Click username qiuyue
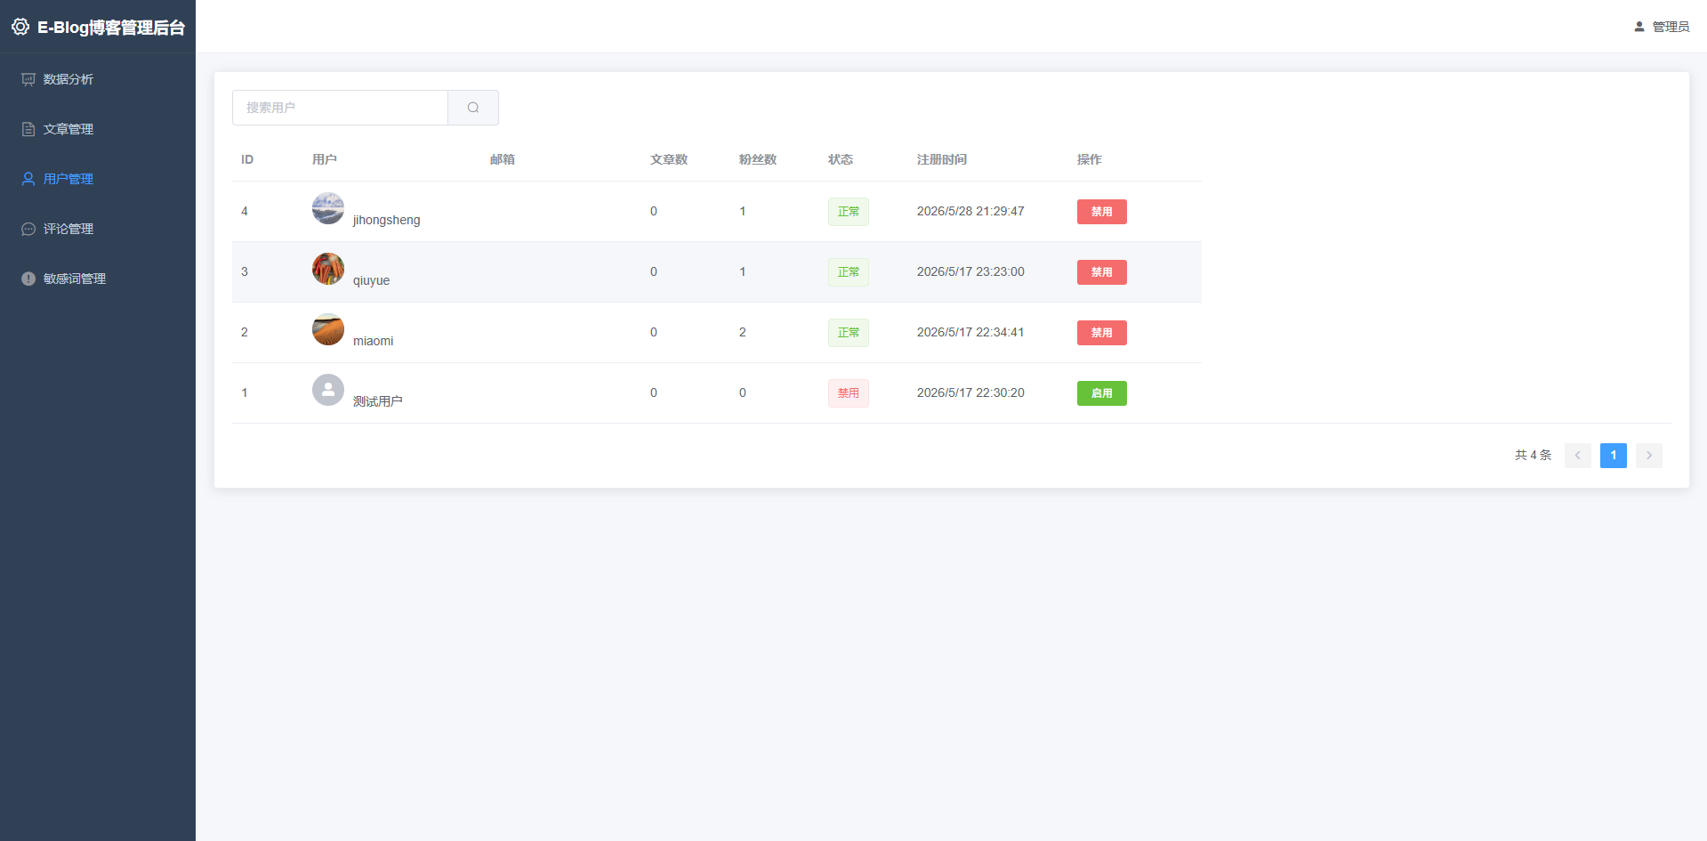Image resolution: width=1707 pixels, height=841 pixels. point(372,280)
